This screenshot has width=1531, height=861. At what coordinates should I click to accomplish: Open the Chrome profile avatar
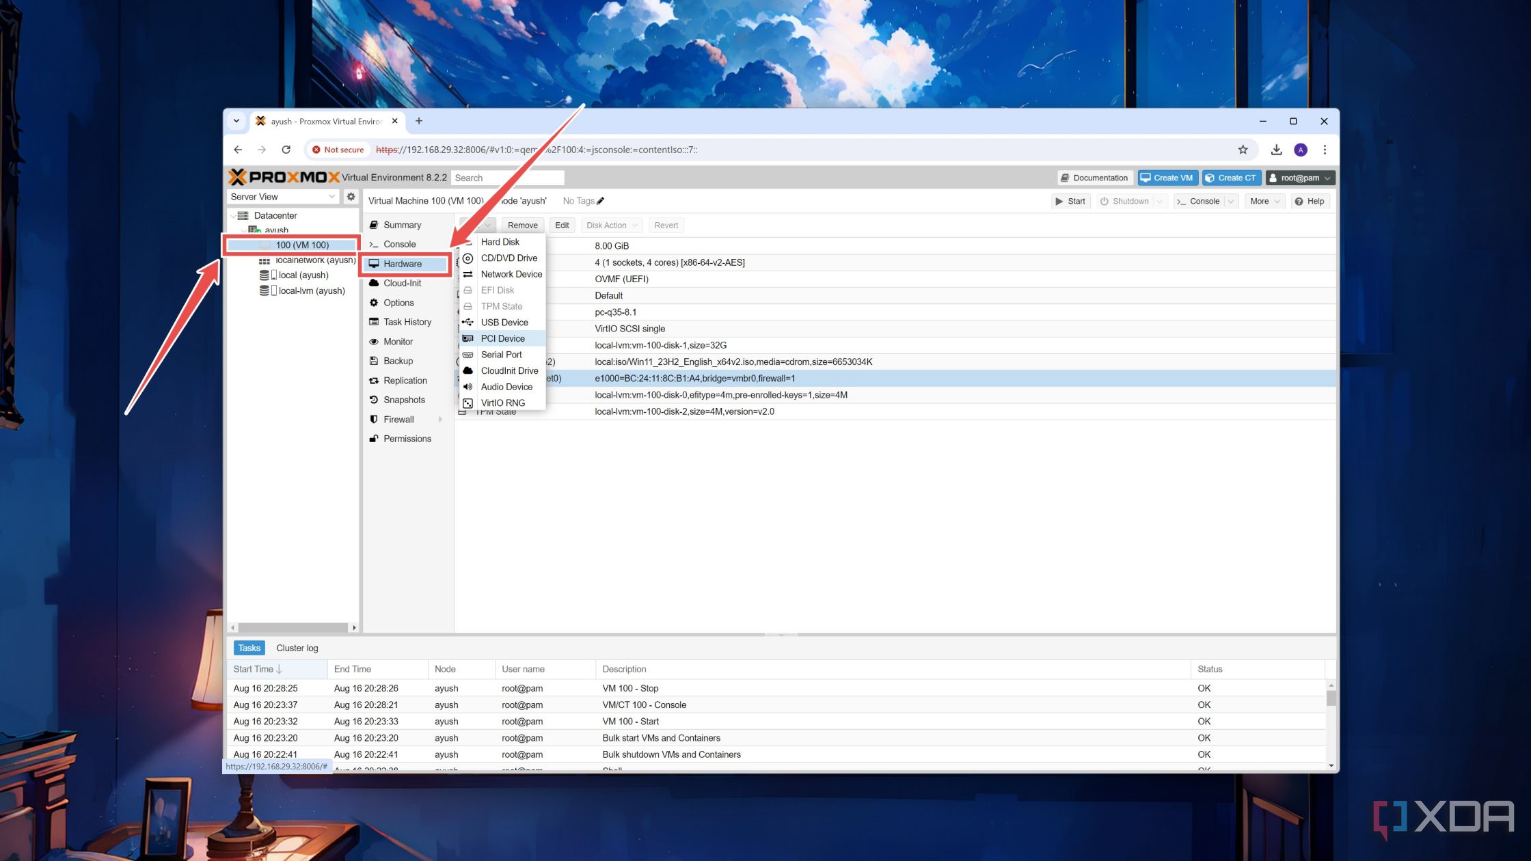[x=1301, y=150]
